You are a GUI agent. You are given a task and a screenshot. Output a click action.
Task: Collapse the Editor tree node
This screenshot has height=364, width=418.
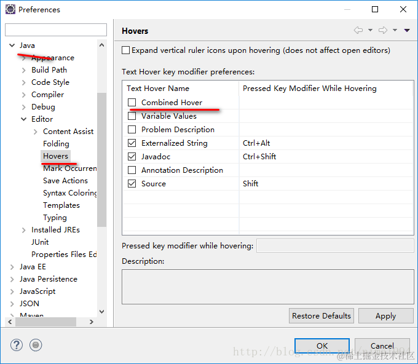coord(24,119)
